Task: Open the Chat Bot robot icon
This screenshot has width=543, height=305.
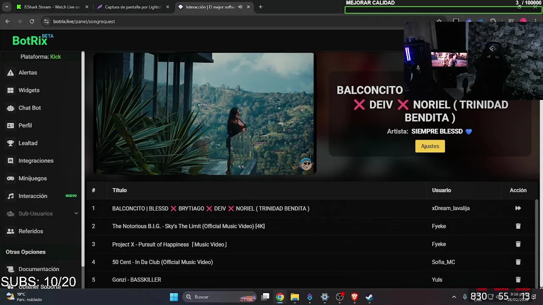Action: click(11, 108)
